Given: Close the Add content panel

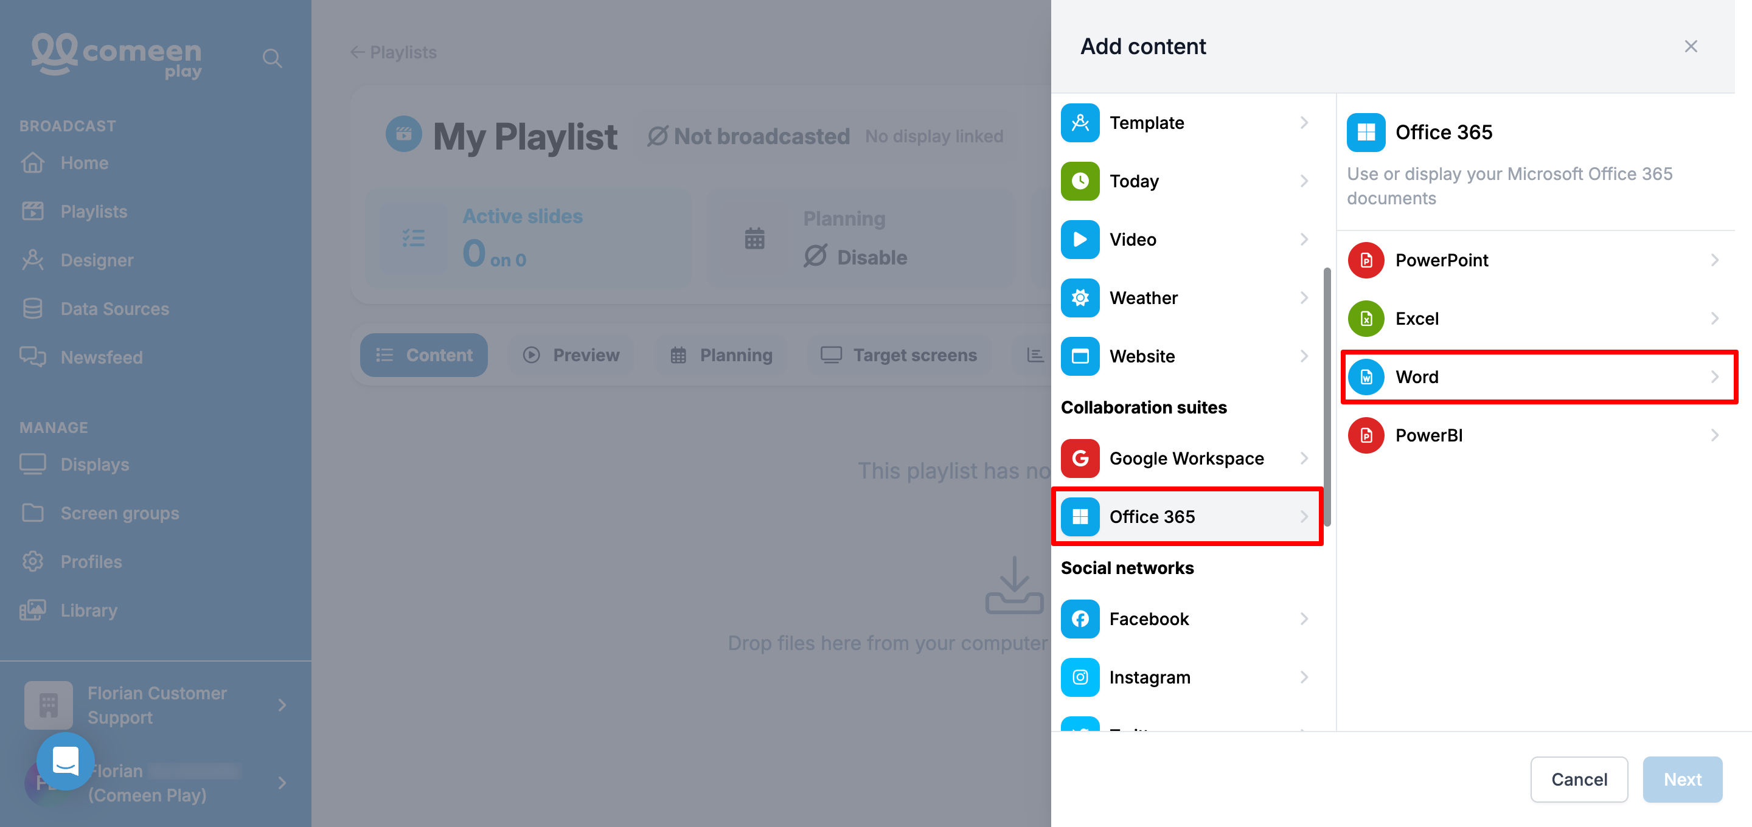Looking at the screenshot, I should (x=1691, y=46).
